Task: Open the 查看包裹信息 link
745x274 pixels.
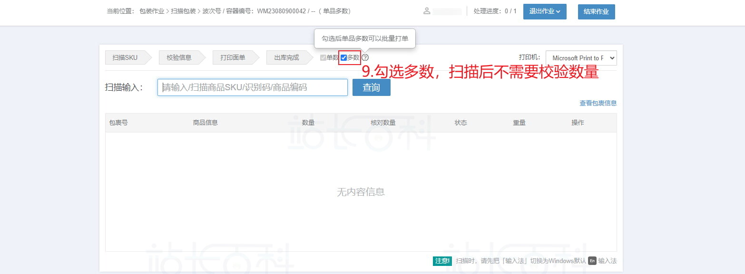Action: pyautogui.click(x=598, y=103)
